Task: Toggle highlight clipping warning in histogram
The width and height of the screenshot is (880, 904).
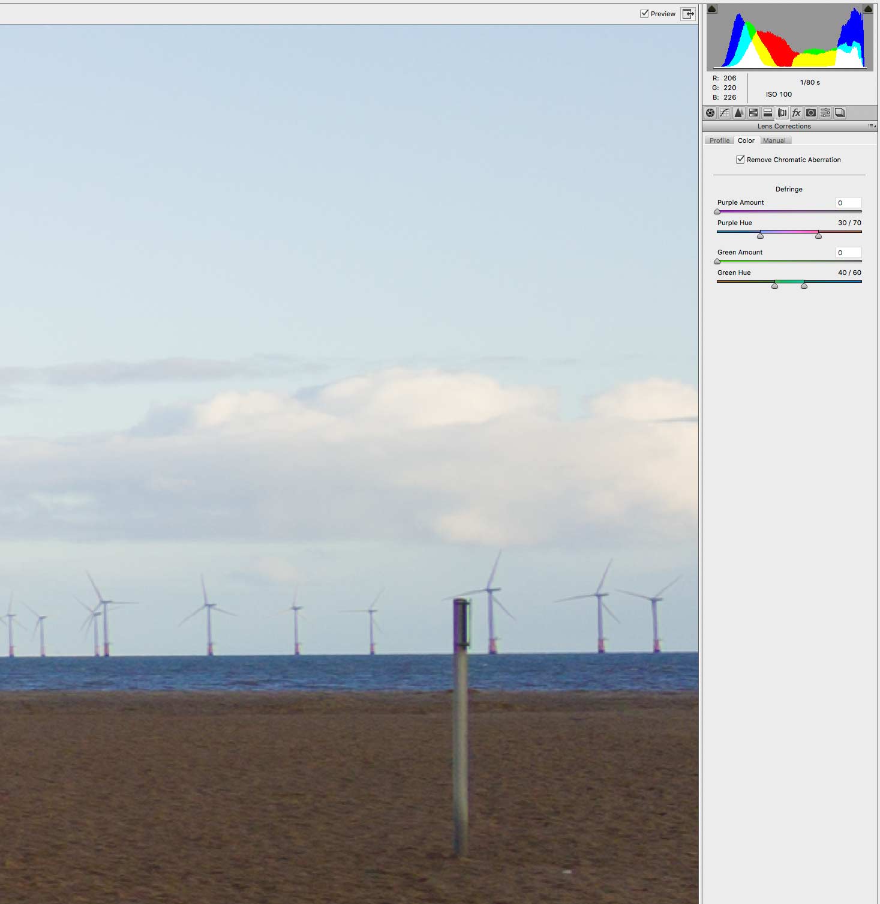Action: pyautogui.click(x=868, y=9)
